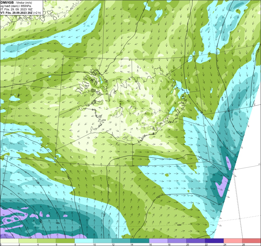Click the 8–10 m/s light cyan legend swatch
This screenshot has height=246, width=261.
84,241
